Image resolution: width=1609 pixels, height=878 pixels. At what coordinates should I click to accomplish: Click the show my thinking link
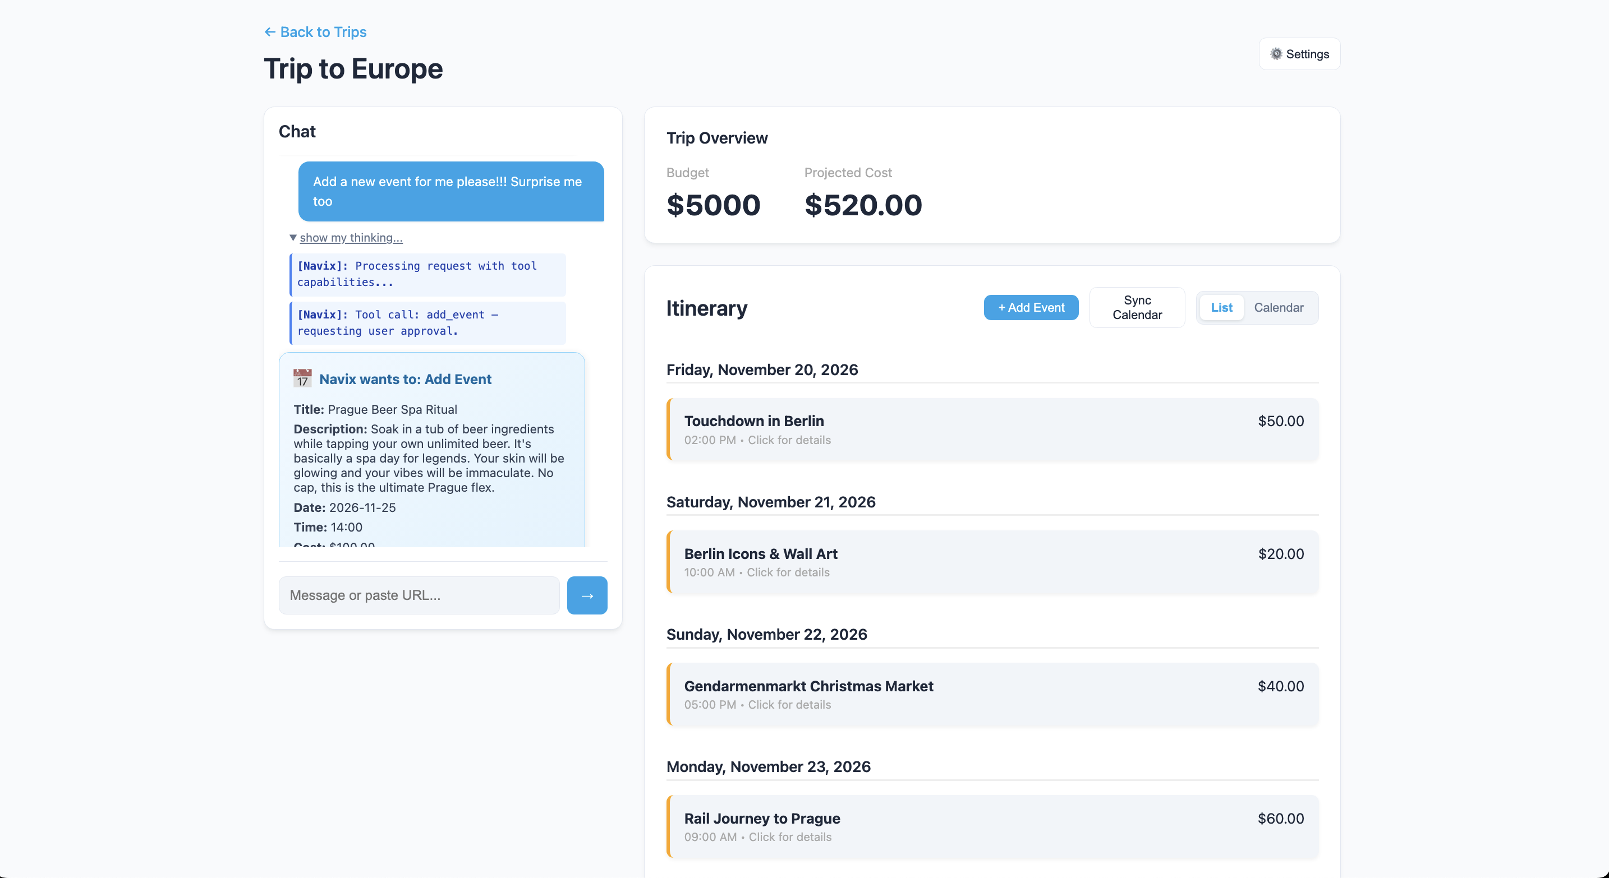coord(351,237)
